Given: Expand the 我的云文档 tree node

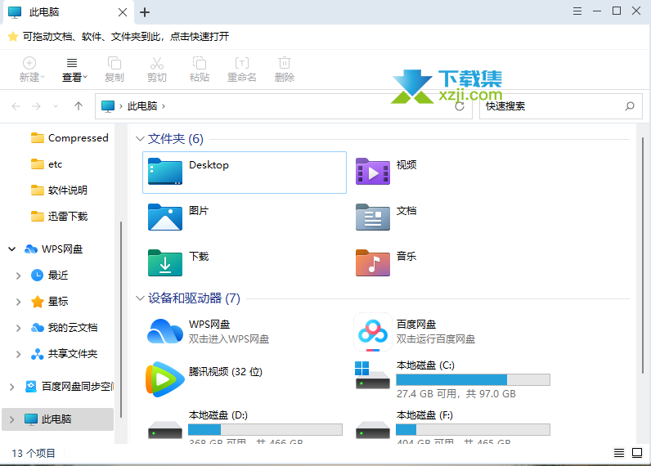Looking at the screenshot, I should coord(18,328).
